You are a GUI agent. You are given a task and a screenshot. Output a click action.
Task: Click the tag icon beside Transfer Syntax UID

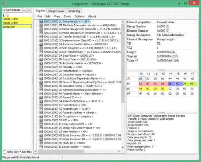(41, 36)
